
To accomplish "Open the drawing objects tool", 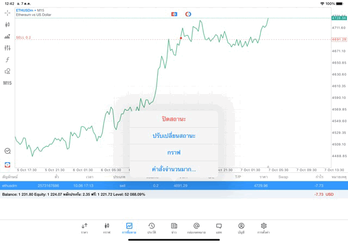I will coord(8,71).
